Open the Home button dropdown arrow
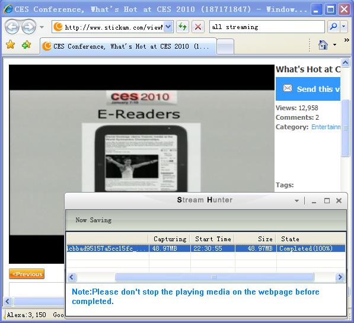The image size is (354, 323). (334, 44)
